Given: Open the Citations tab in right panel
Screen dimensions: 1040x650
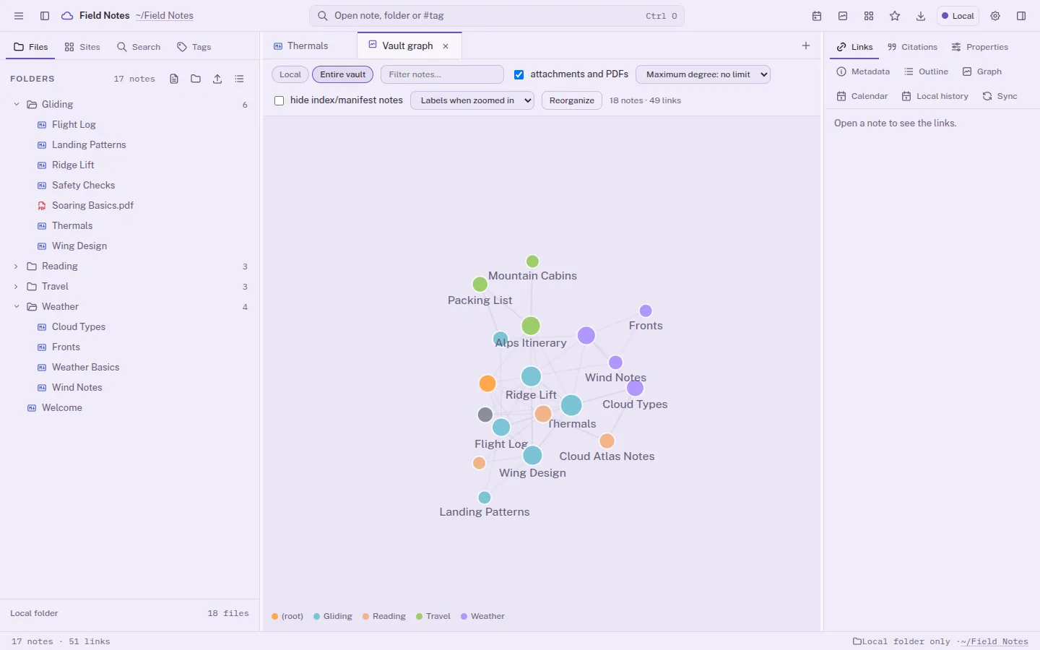Looking at the screenshot, I should pyautogui.click(x=912, y=47).
